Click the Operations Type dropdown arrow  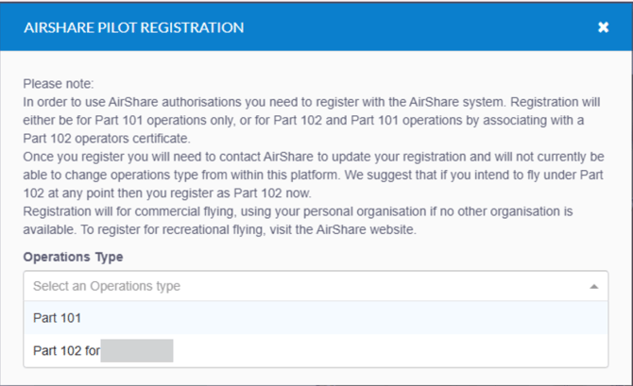click(x=592, y=286)
